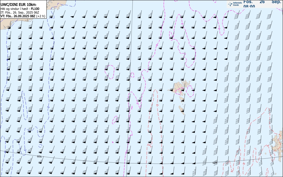Viewport: 283px width, 177px height.
Task: Click the Sep. month text in header
Action: (276, 2)
